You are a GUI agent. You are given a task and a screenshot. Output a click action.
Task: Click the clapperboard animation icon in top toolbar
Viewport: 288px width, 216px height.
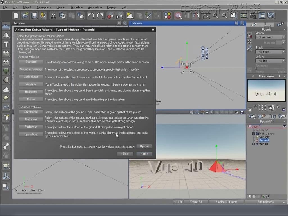(253, 16)
